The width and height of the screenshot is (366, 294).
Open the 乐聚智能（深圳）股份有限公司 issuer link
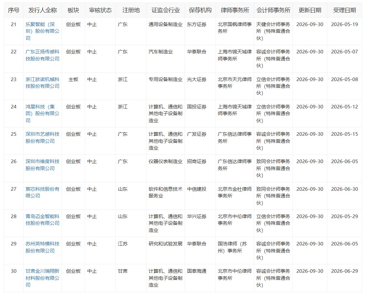click(43, 31)
